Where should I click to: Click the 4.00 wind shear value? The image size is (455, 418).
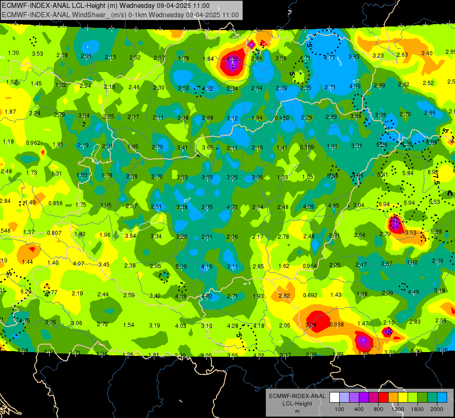[355, 86]
